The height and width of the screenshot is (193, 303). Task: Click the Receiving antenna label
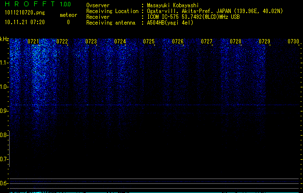[111, 23]
